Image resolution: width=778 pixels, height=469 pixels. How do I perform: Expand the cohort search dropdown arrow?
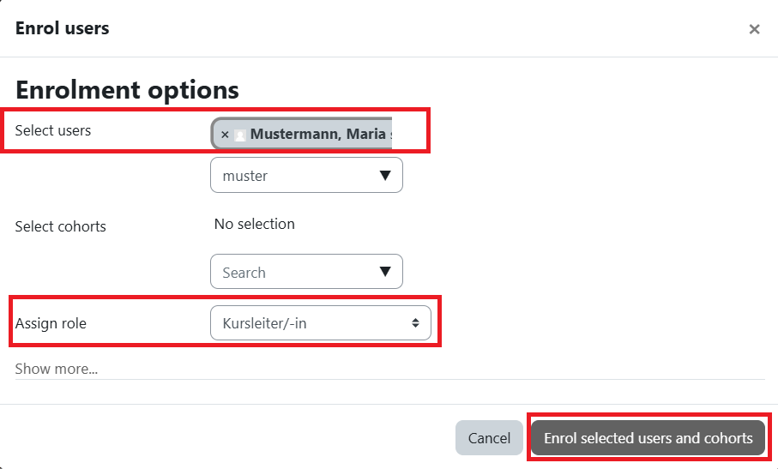385,273
